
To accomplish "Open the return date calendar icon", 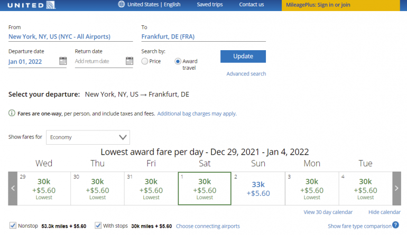I will (129, 61).
